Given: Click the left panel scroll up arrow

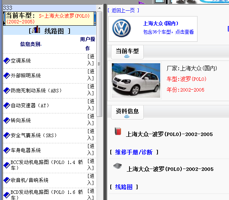Looking at the screenshot, I should 100,8.
